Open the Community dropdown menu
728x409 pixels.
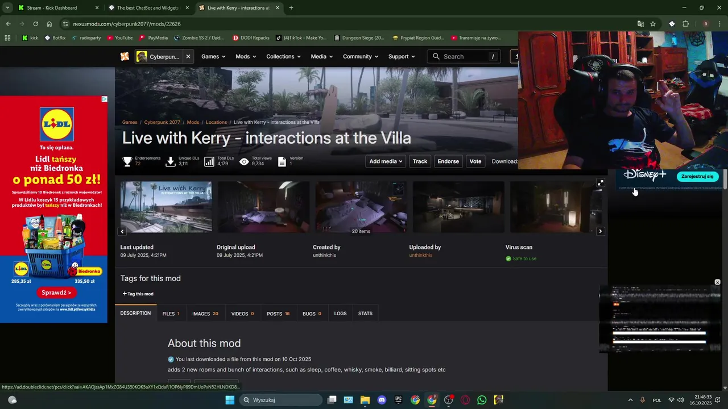coord(361,56)
